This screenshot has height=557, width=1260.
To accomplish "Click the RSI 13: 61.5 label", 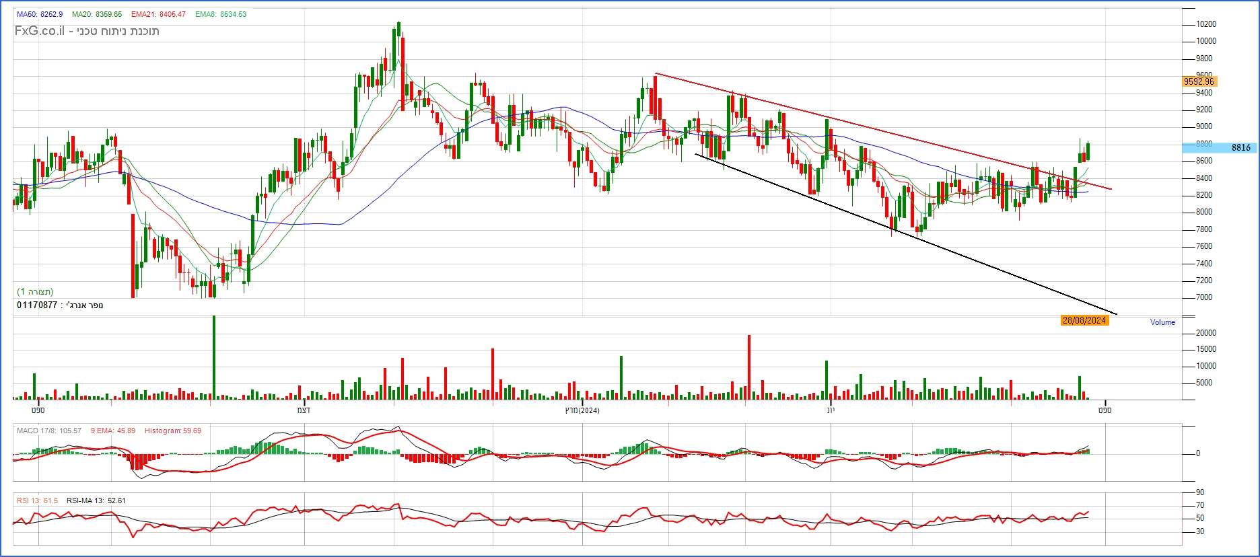I will click(x=38, y=500).
